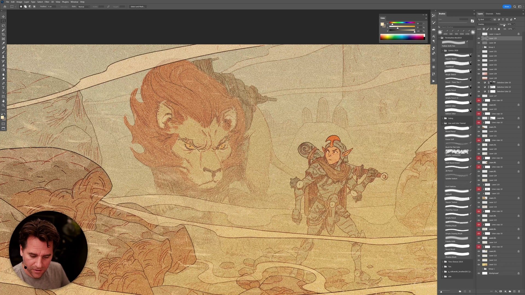This screenshot has width=525, height=295.
Task: Toggle visibility of the Background layer
Action: point(478,273)
